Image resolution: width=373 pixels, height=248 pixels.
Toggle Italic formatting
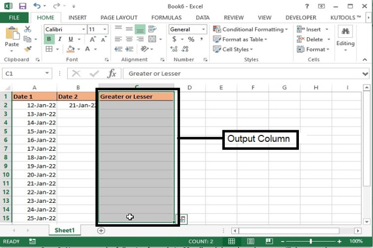pyautogui.click(x=60, y=39)
